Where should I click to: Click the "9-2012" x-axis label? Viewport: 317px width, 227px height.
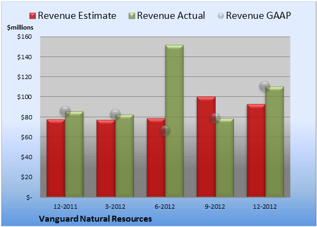215,207
